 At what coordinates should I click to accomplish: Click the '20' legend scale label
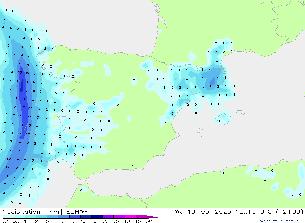pos(82,221)
